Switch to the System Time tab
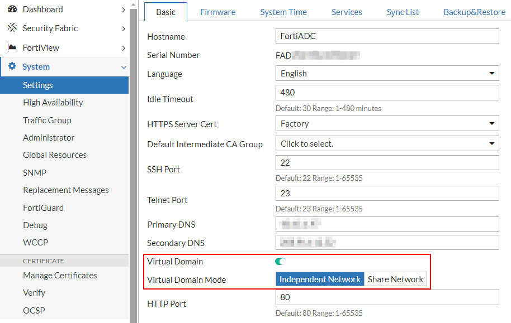511x323 pixels. point(283,12)
